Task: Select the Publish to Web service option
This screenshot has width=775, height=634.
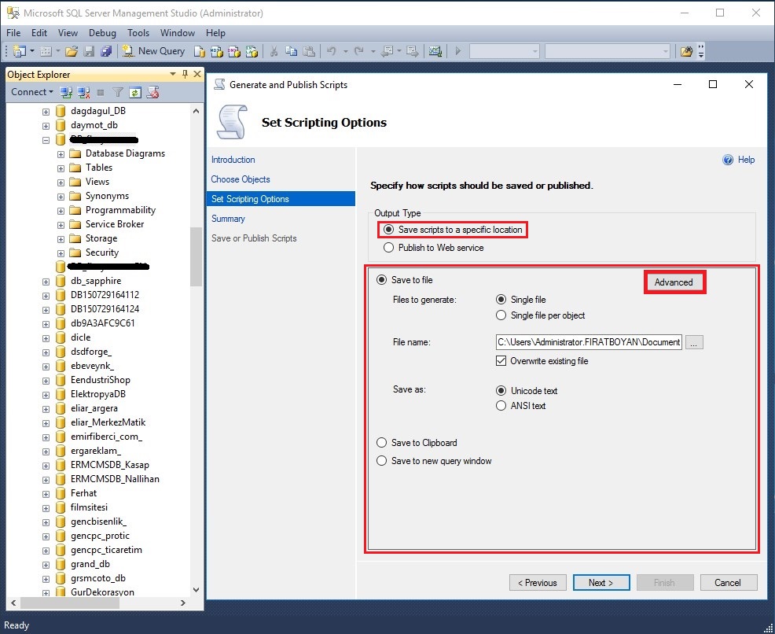Action: pyautogui.click(x=388, y=248)
